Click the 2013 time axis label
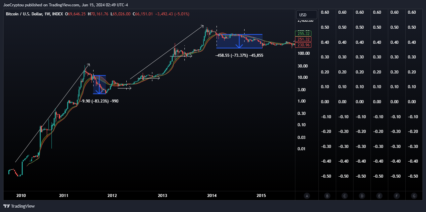426x212 pixels. point(162,196)
